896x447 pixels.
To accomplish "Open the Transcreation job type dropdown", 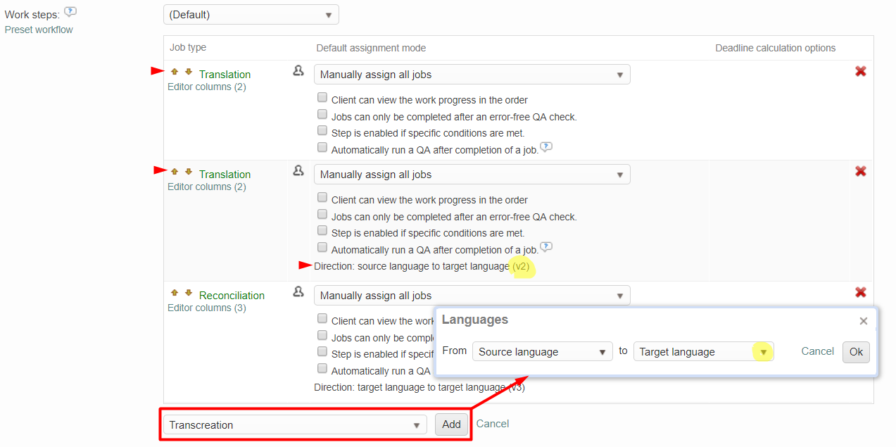I will click(x=295, y=425).
